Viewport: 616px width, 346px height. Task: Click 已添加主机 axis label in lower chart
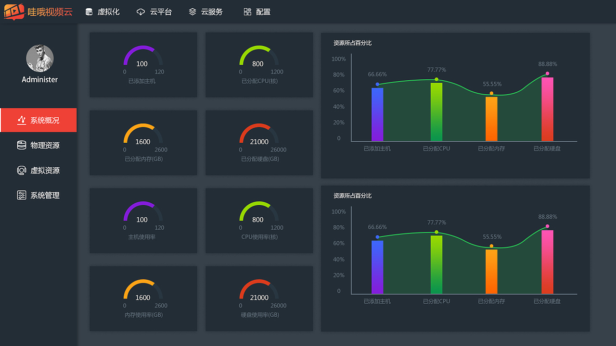377,301
